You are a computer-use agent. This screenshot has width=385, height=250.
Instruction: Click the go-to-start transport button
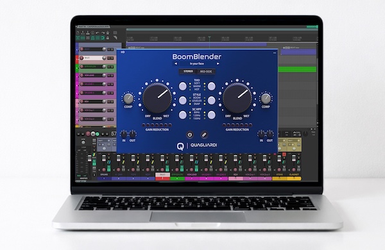(78, 134)
